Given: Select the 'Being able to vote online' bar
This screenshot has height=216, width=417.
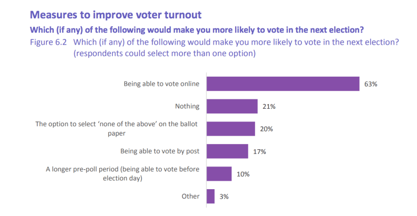Looking at the screenshot, I should 283,84.
